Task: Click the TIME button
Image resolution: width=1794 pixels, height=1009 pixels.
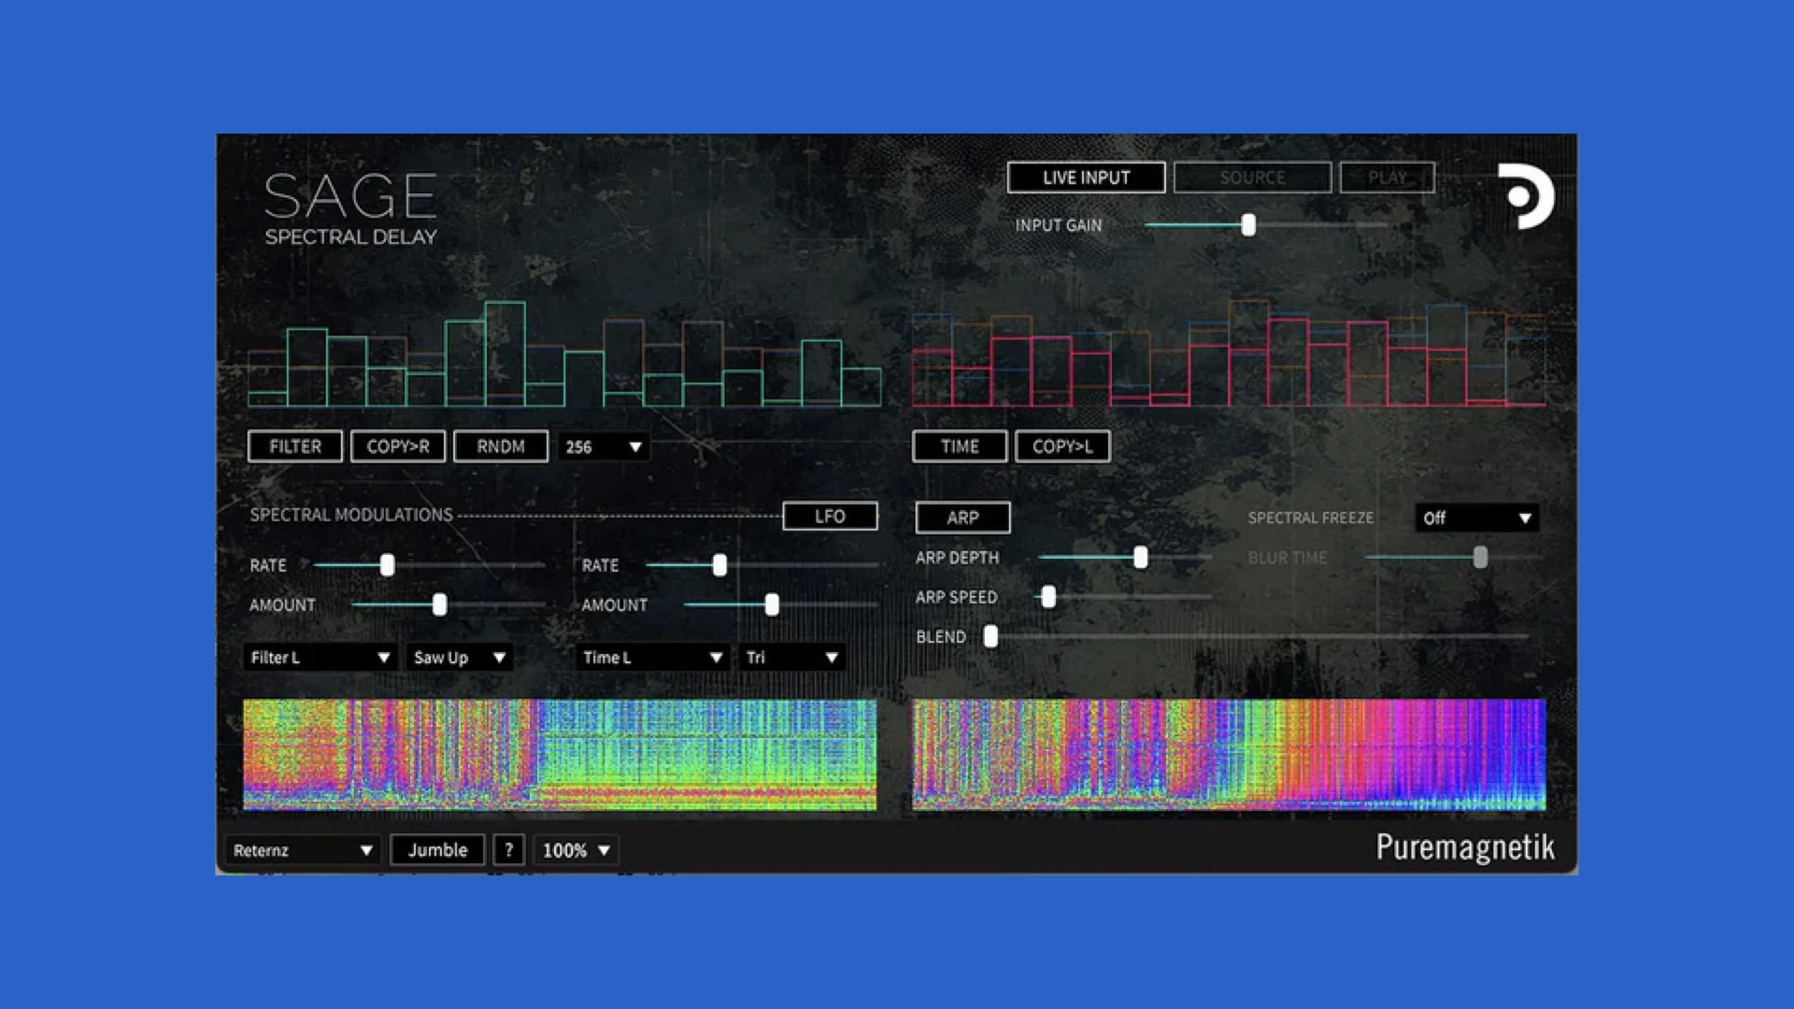Action: [x=960, y=447]
